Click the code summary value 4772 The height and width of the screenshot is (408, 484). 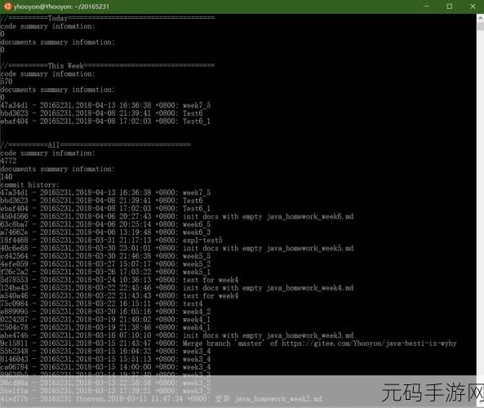tap(8, 161)
